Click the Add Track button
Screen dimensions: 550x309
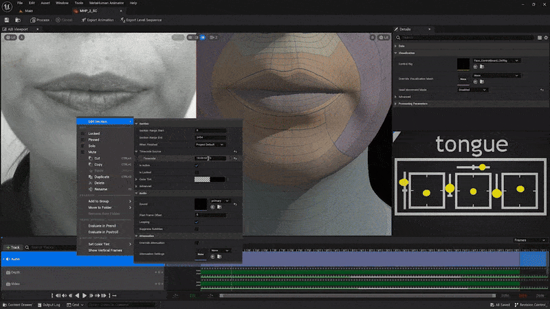click(x=13, y=247)
